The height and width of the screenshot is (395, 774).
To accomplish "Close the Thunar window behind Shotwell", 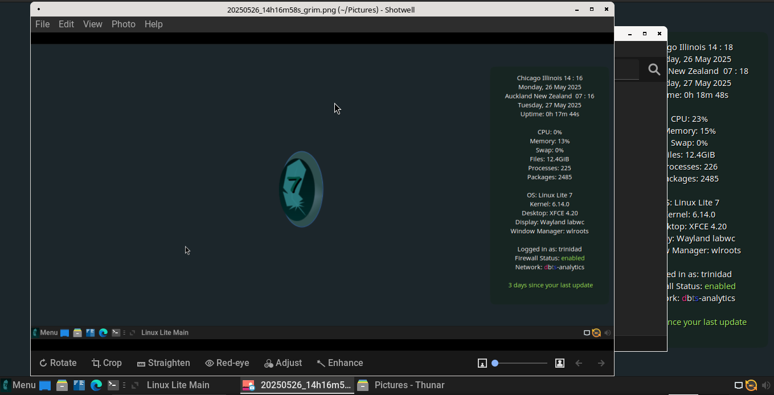I will [x=660, y=34].
